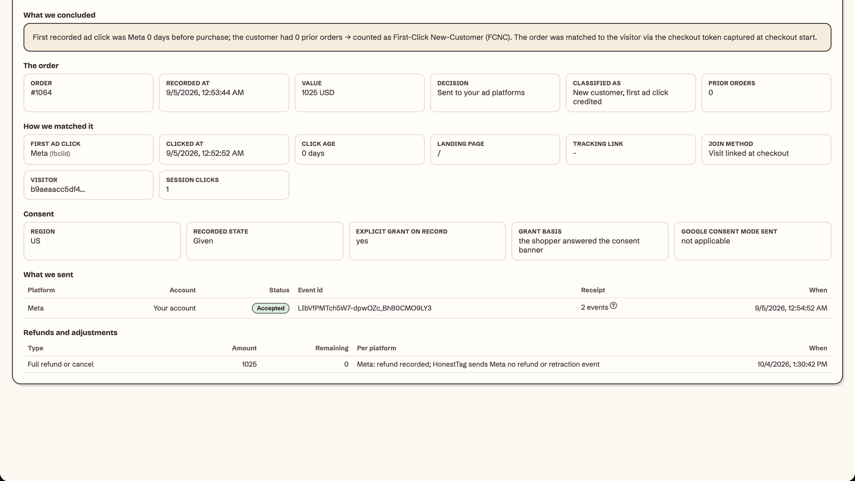Click the 'Receipt' column header
The height and width of the screenshot is (481, 855).
[x=593, y=290]
